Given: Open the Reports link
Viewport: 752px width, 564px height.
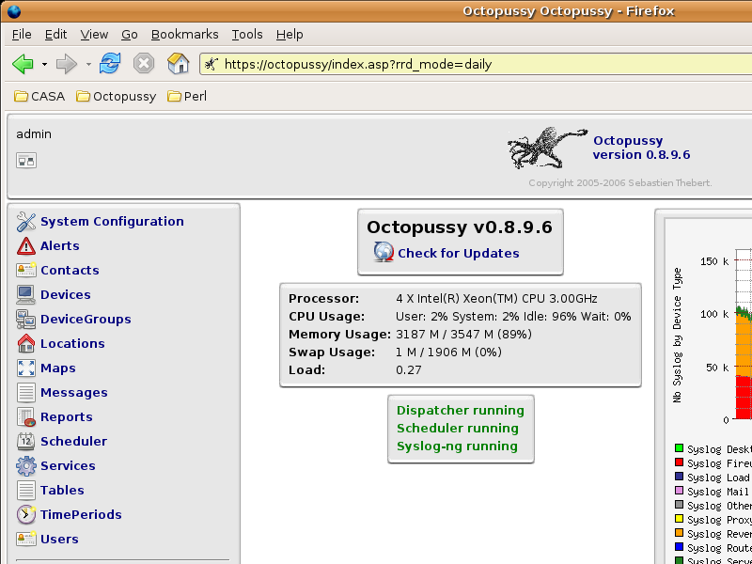Looking at the screenshot, I should pos(67,417).
